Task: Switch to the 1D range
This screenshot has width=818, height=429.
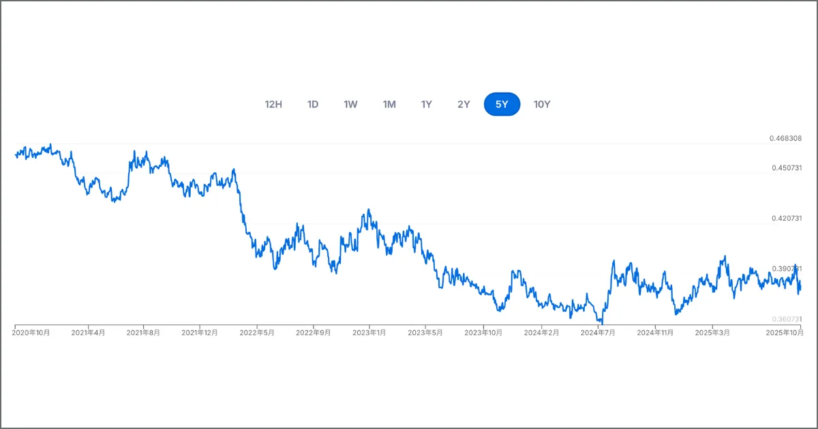Action: 313,104
